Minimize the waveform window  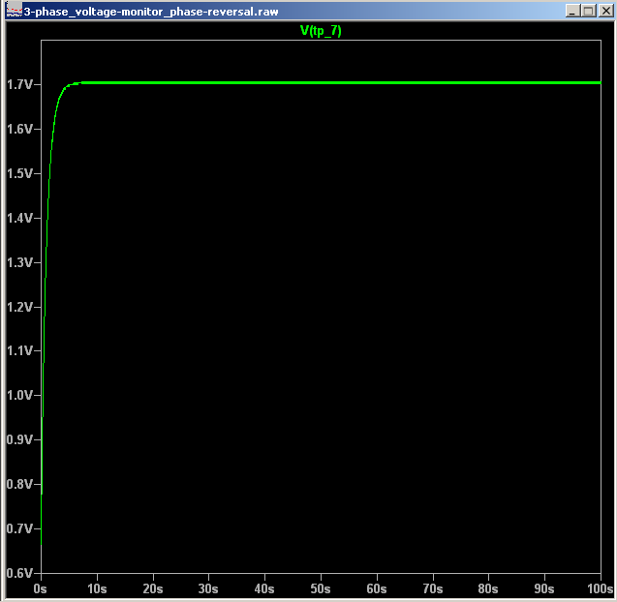pyautogui.click(x=573, y=11)
